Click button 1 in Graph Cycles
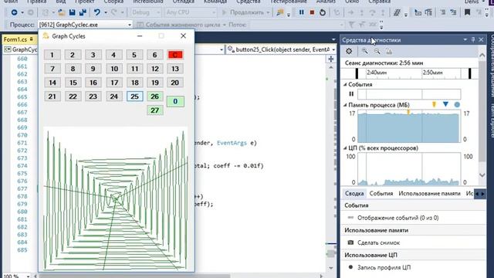 pos(52,55)
